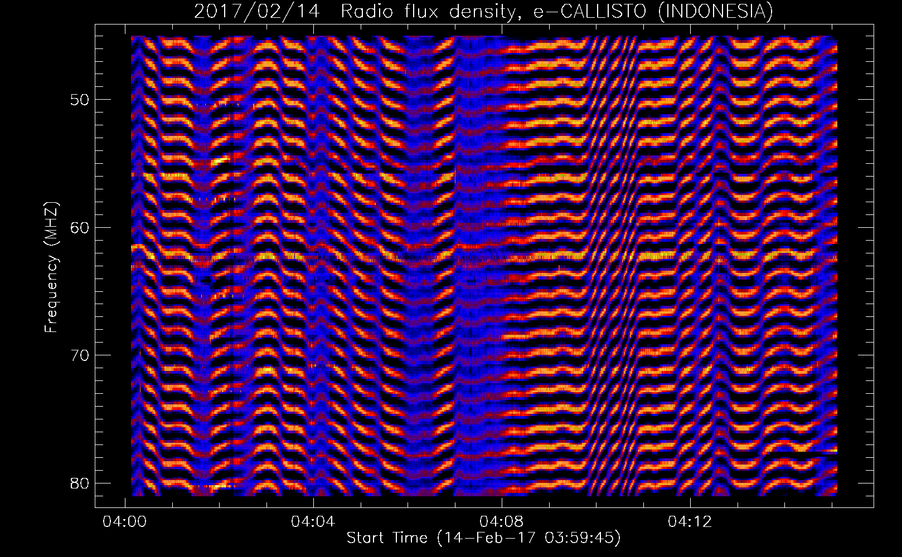
Task: Click the 04:12 time tick label
Action: click(690, 522)
